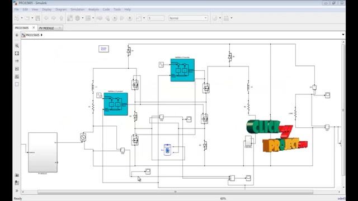Open the Analysis menu
This screenshot has height=201, width=358.
click(x=93, y=9)
